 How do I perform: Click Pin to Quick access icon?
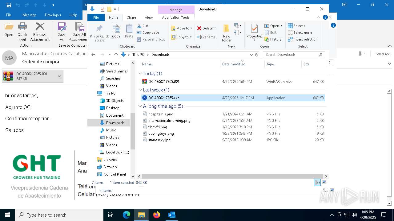[99, 29]
